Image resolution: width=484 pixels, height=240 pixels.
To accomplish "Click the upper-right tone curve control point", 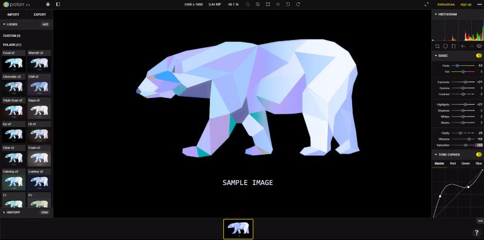I will tap(468, 187).
